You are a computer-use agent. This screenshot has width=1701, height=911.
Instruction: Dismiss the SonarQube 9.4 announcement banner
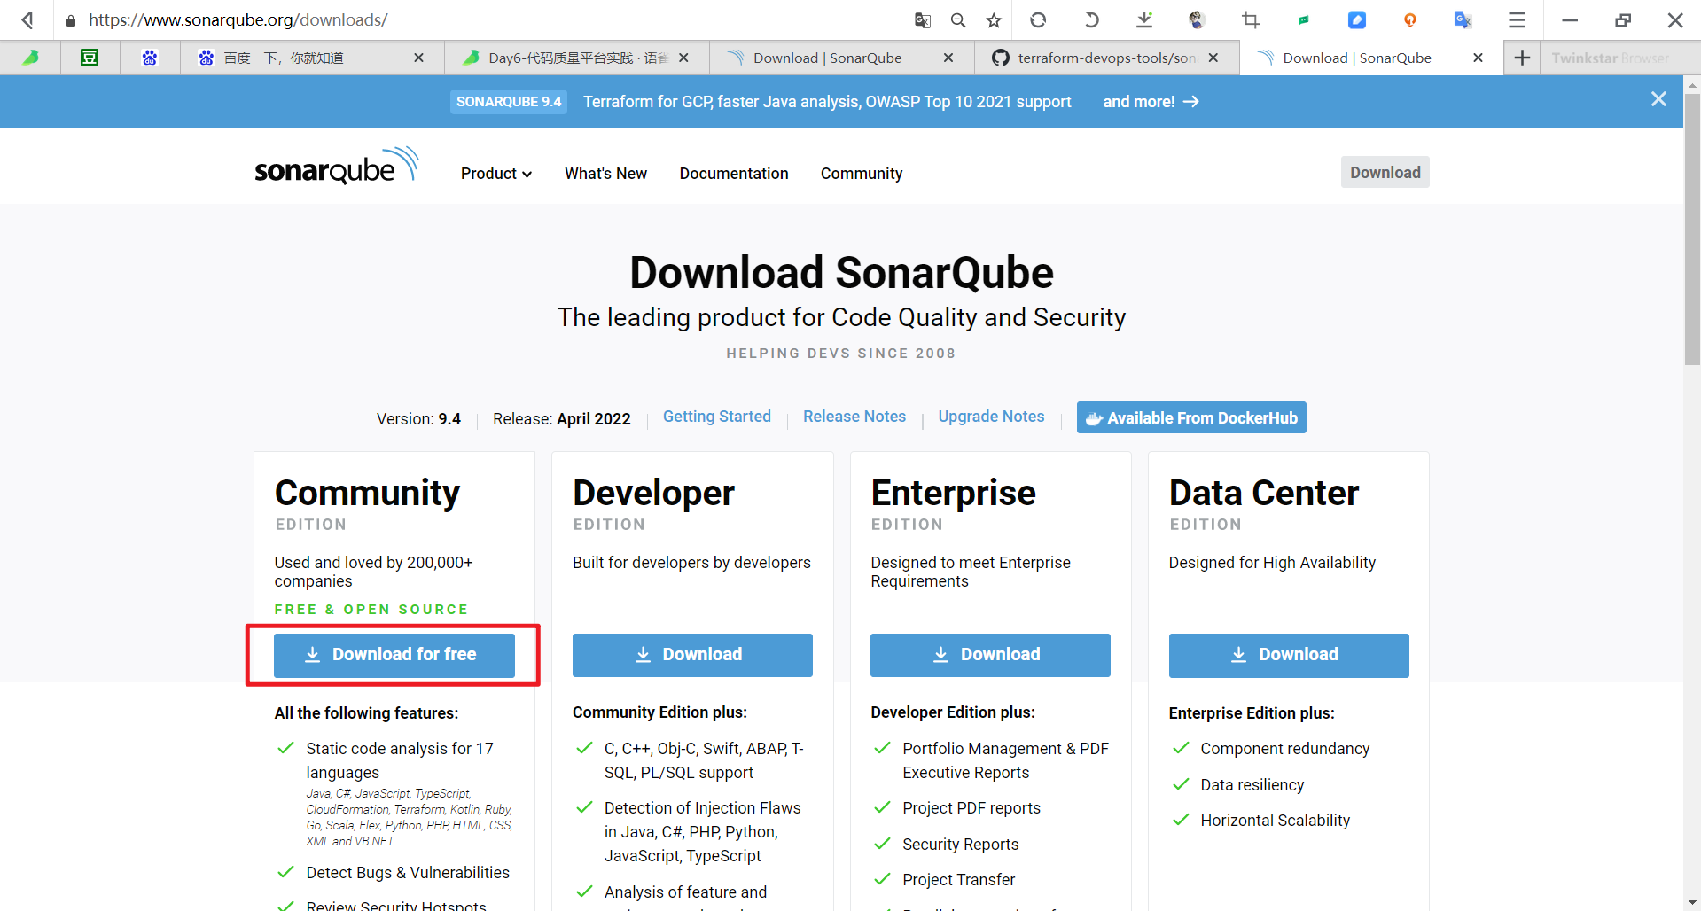tap(1658, 99)
